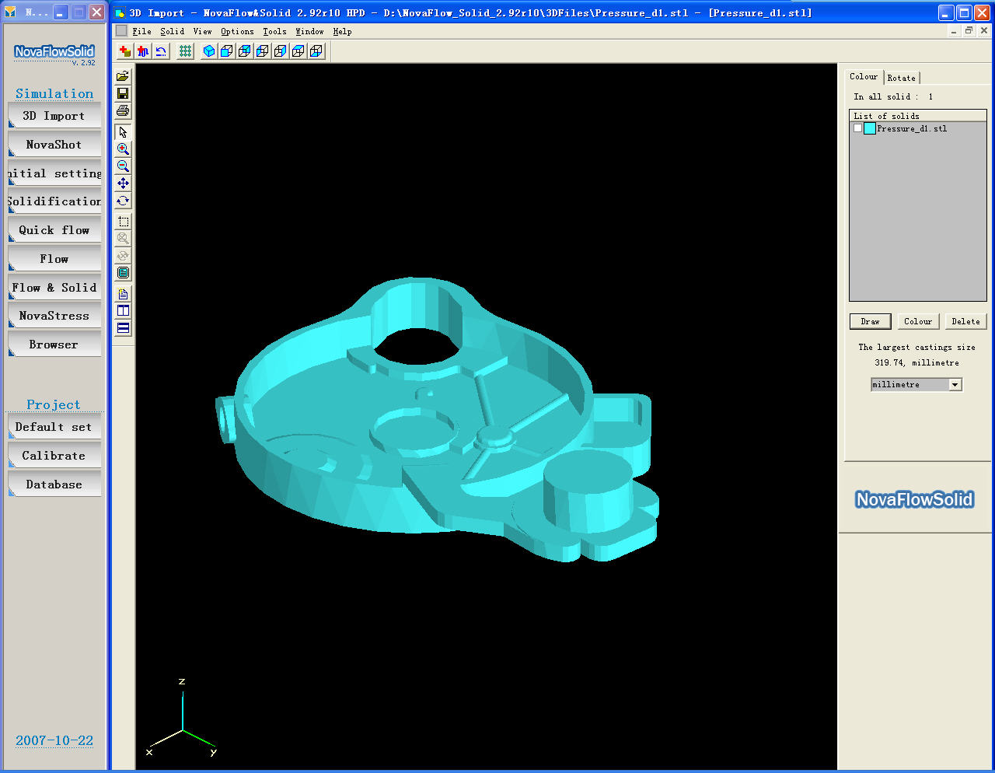Select the dashed rectangle selection tool
Screen dimensions: 995x773
point(123,222)
